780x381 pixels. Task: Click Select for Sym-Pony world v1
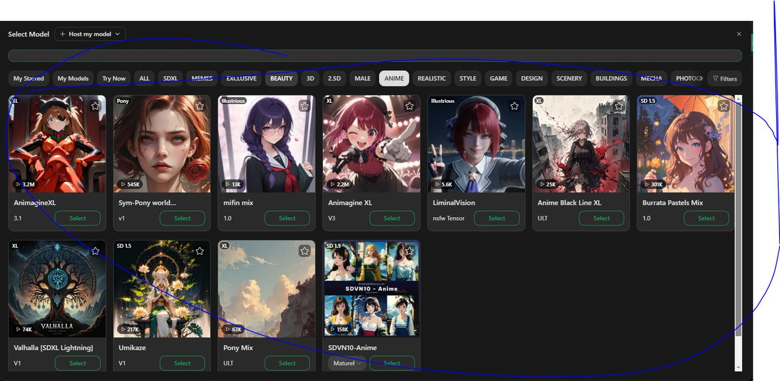click(x=183, y=218)
